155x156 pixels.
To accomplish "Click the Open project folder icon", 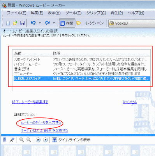I will (x=15, y=23).
